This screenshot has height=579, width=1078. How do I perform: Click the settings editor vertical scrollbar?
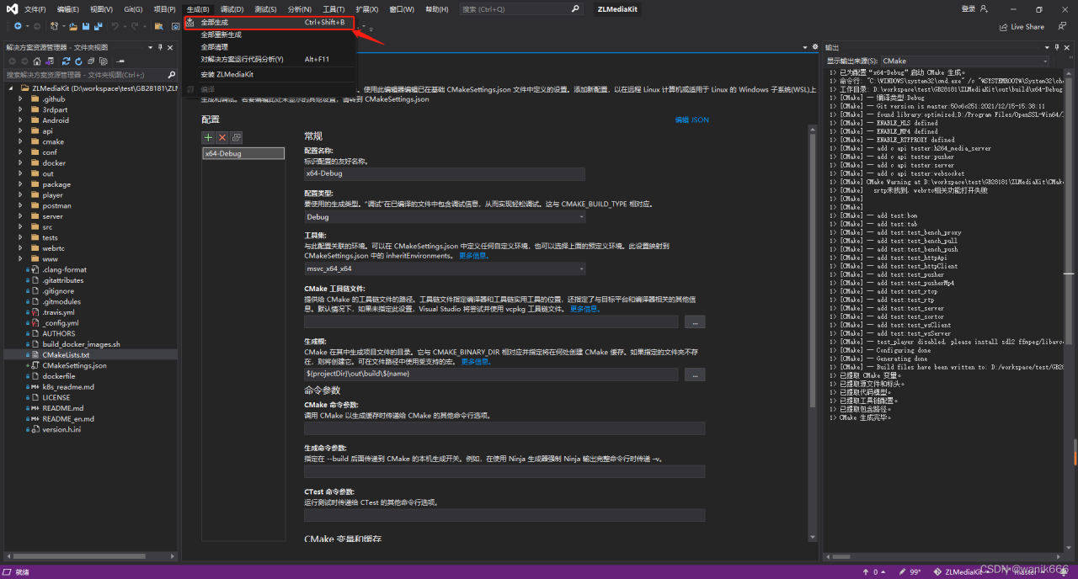[813, 269]
